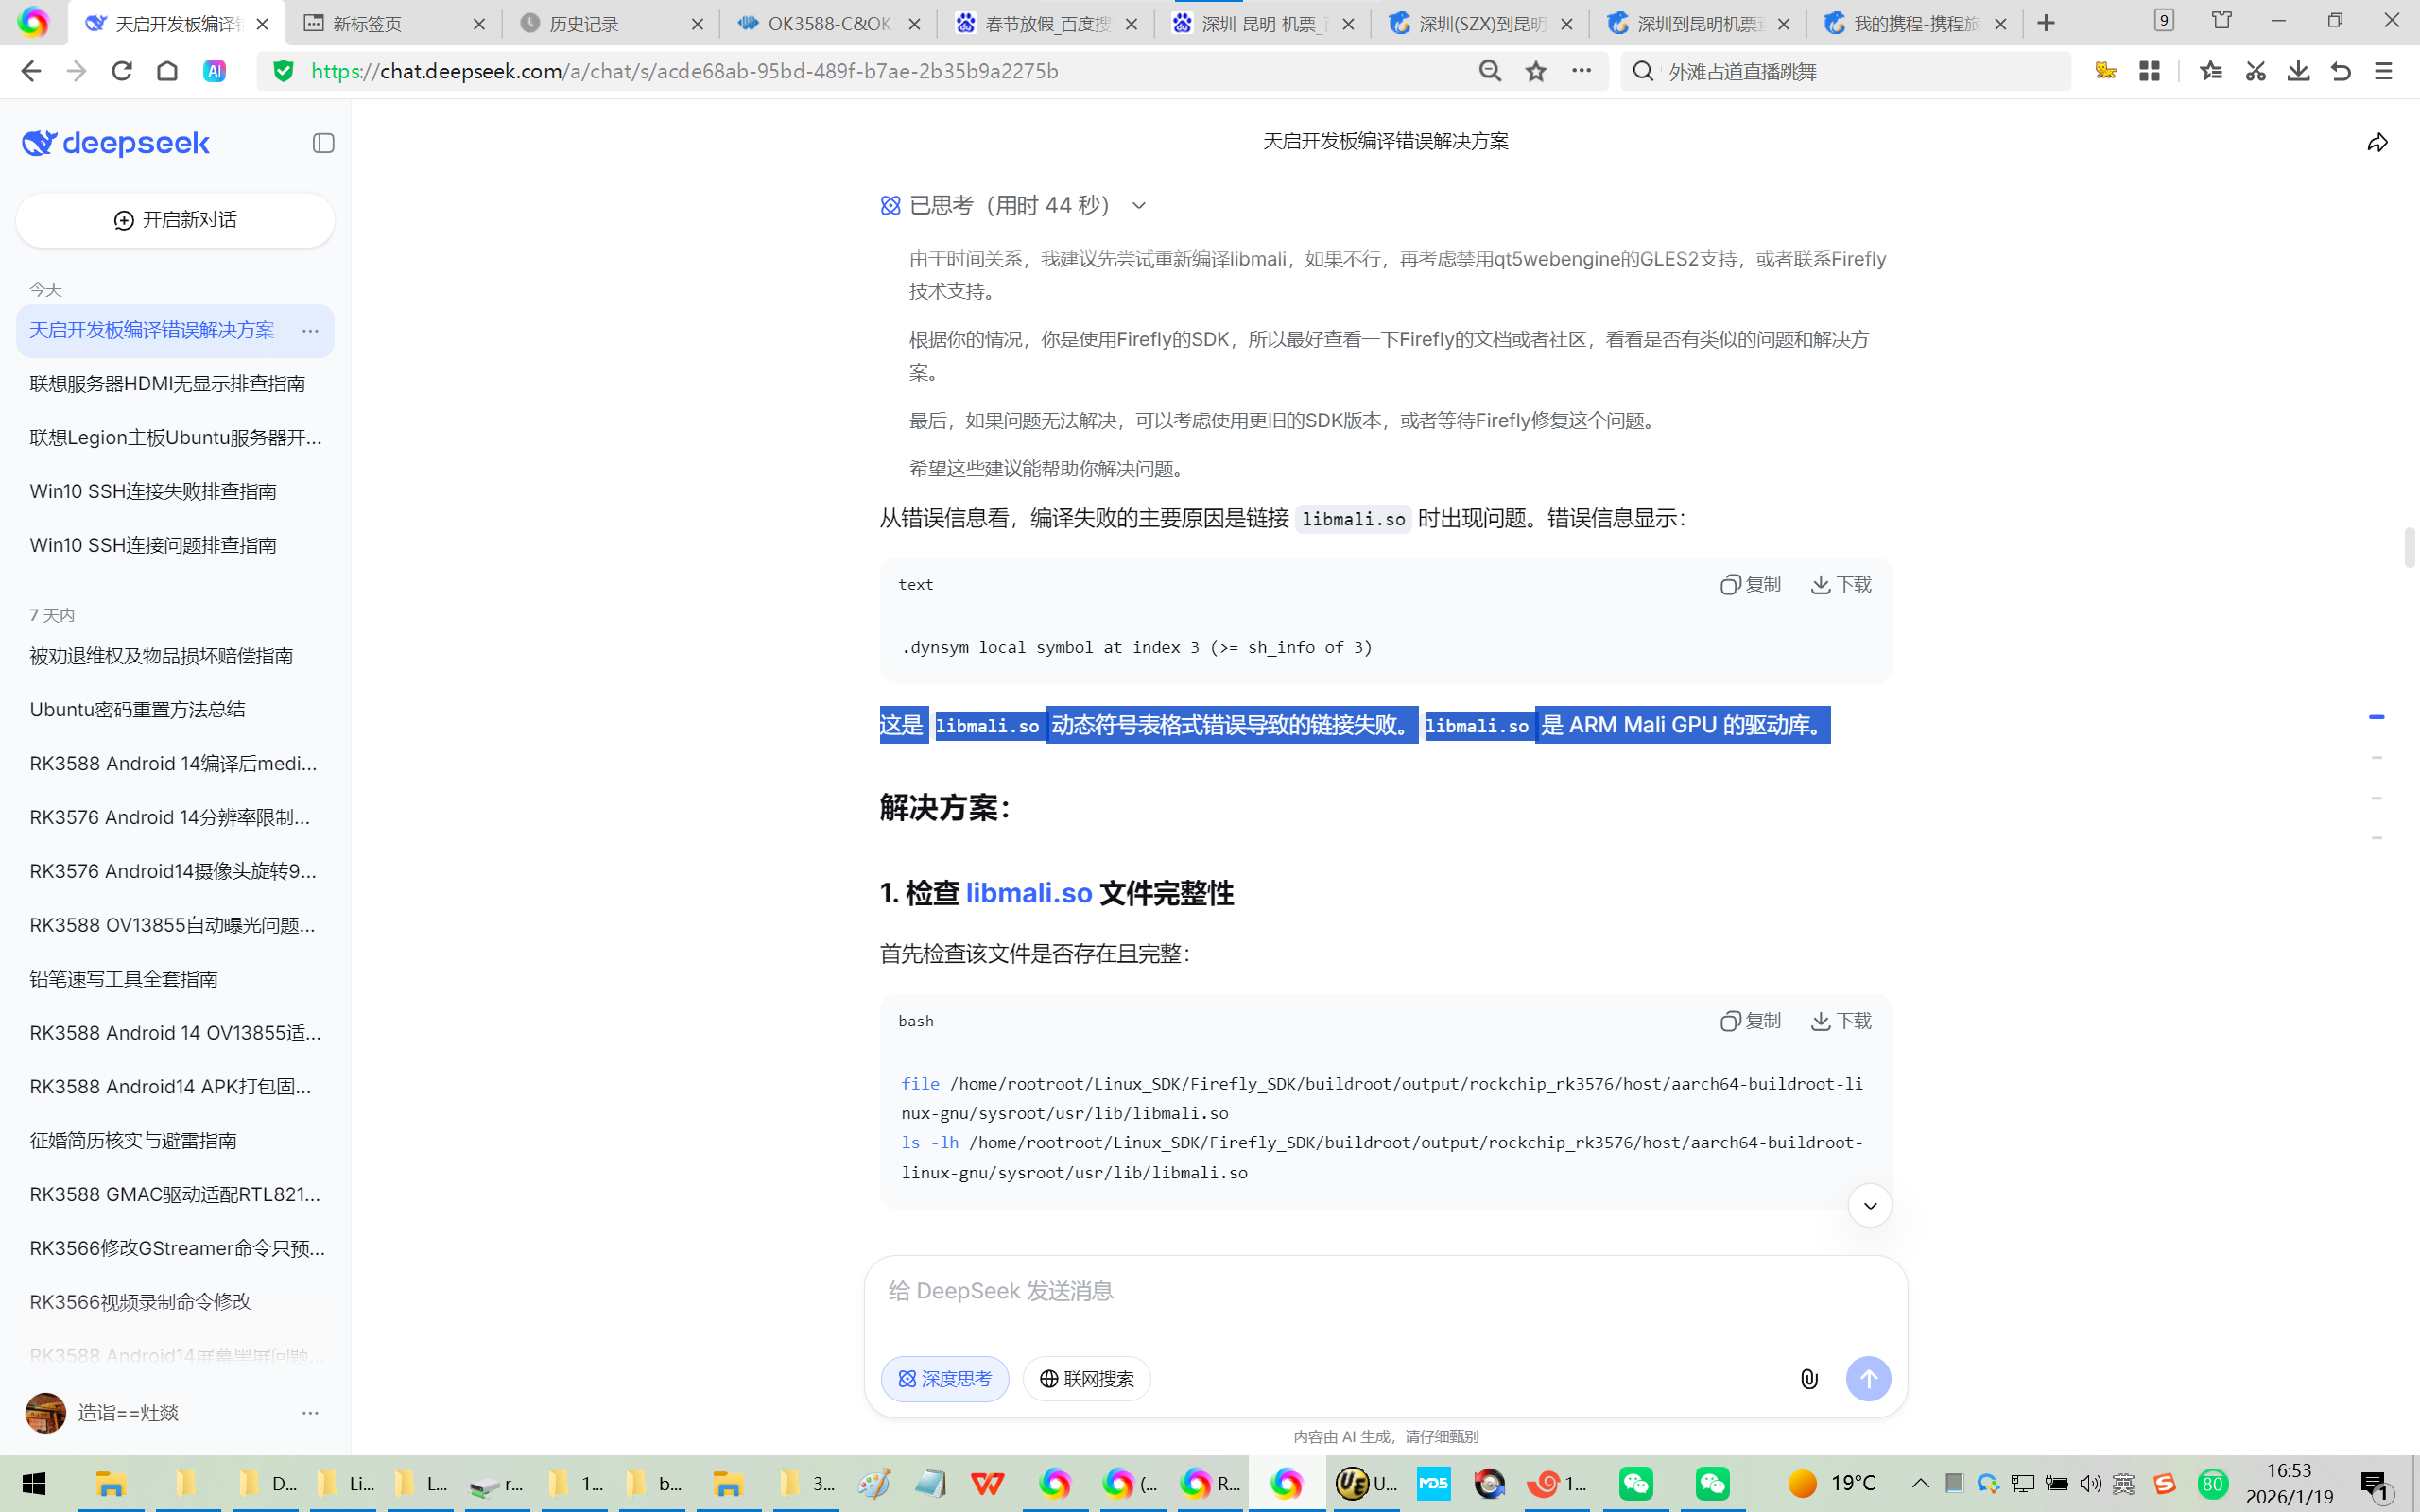Download the text code block

click(x=1841, y=584)
